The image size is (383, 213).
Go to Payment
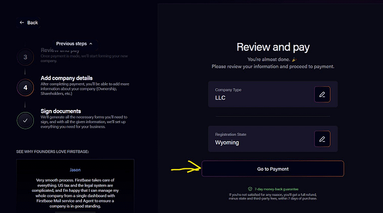273,168
